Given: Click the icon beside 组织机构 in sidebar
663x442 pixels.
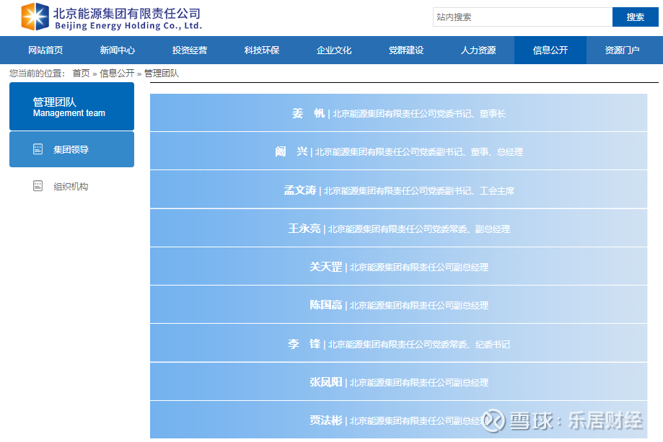Looking at the screenshot, I should pos(38,186).
